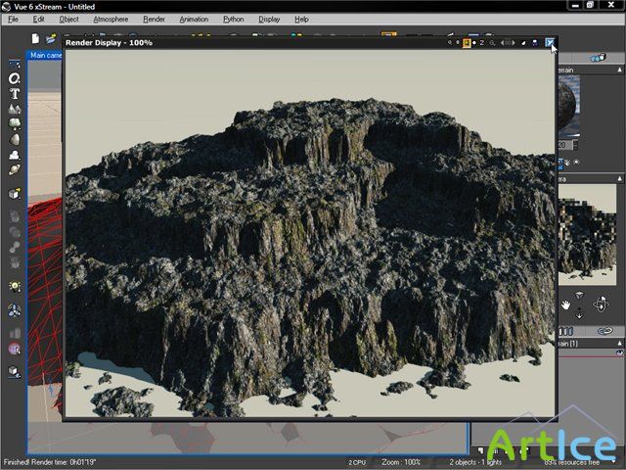Click the new document icon
Viewport: 626px width, 470px height.
pyautogui.click(x=35, y=38)
